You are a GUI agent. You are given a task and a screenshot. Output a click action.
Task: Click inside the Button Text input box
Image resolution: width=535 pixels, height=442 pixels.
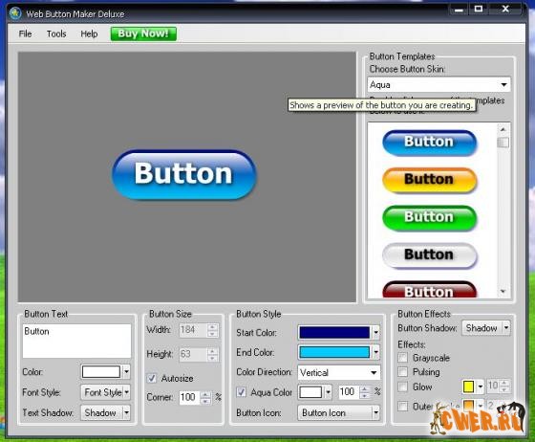click(x=76, y=341)
